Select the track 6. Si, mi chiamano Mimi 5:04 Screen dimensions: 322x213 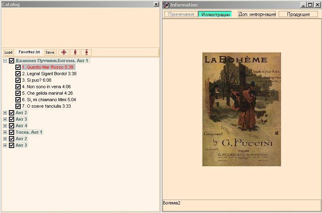point(49,100)
